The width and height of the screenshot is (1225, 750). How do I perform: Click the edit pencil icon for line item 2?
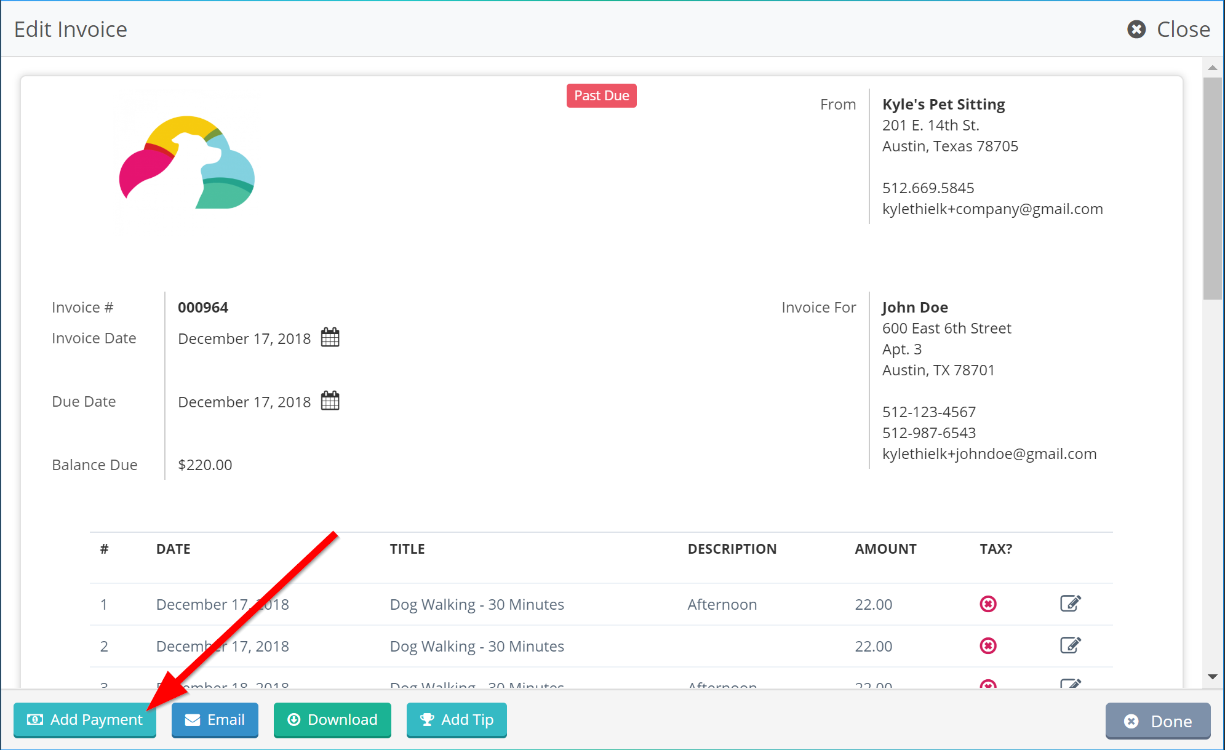point(1072,646)
